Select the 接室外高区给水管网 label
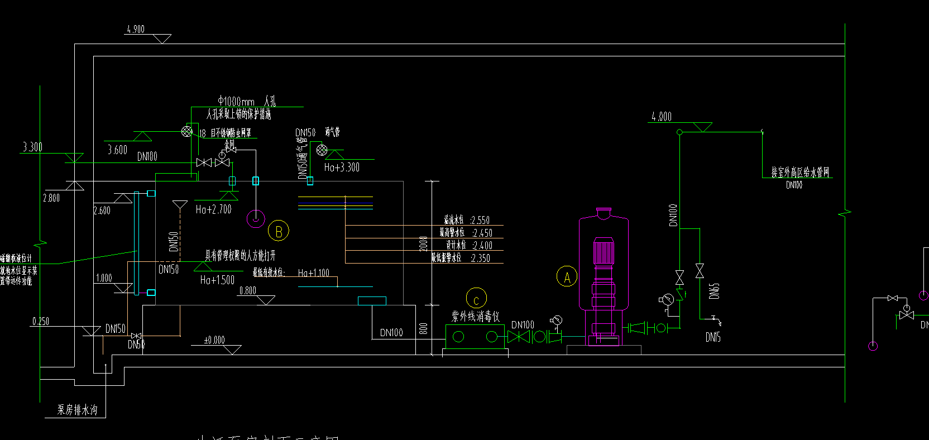Image resolution: width=929 pixels, height=440 pixels. [800, 172]
